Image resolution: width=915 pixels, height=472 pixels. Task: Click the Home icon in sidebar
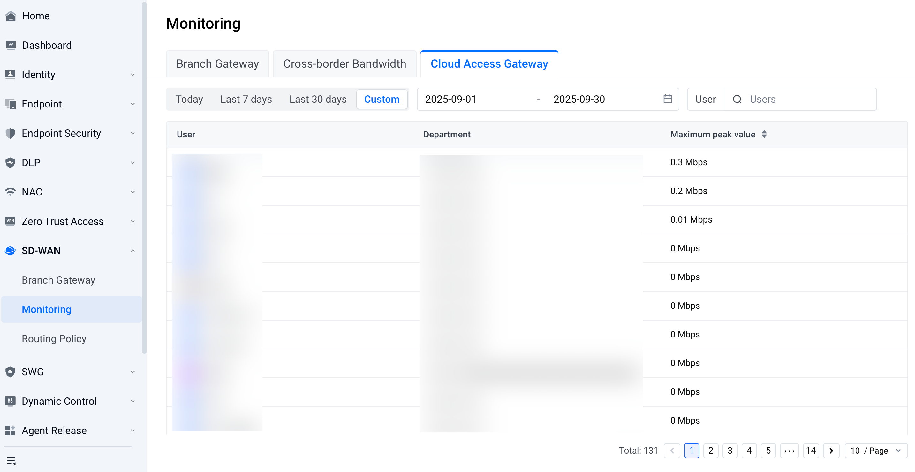click(11, 16)
